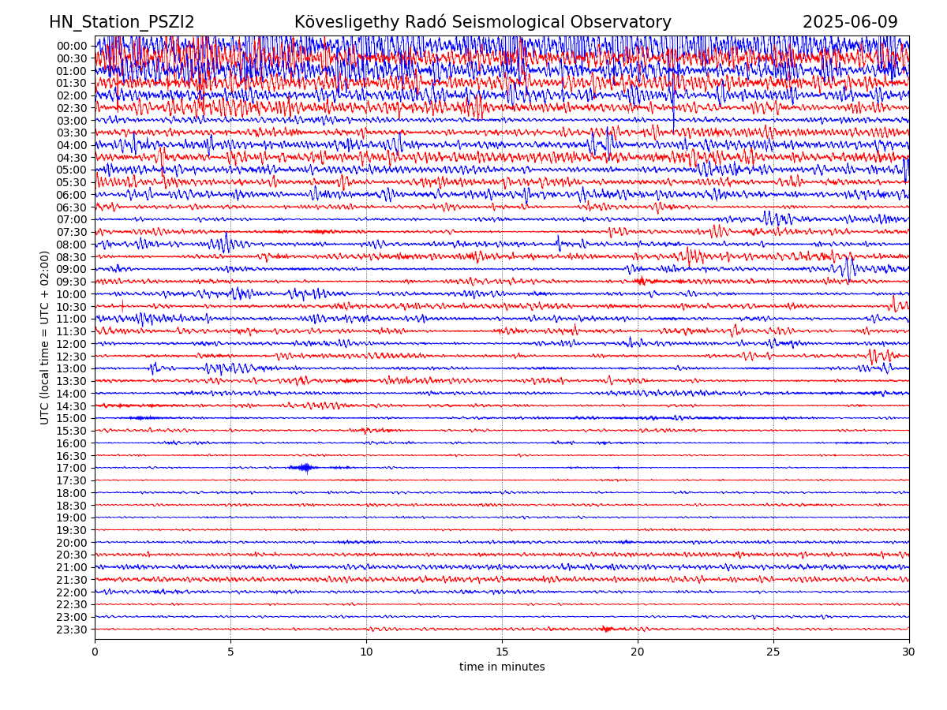The height and width of the screenshot is (710, 947).
Task: Click the 12:00 row time label
Action: [x=71, y=344]
